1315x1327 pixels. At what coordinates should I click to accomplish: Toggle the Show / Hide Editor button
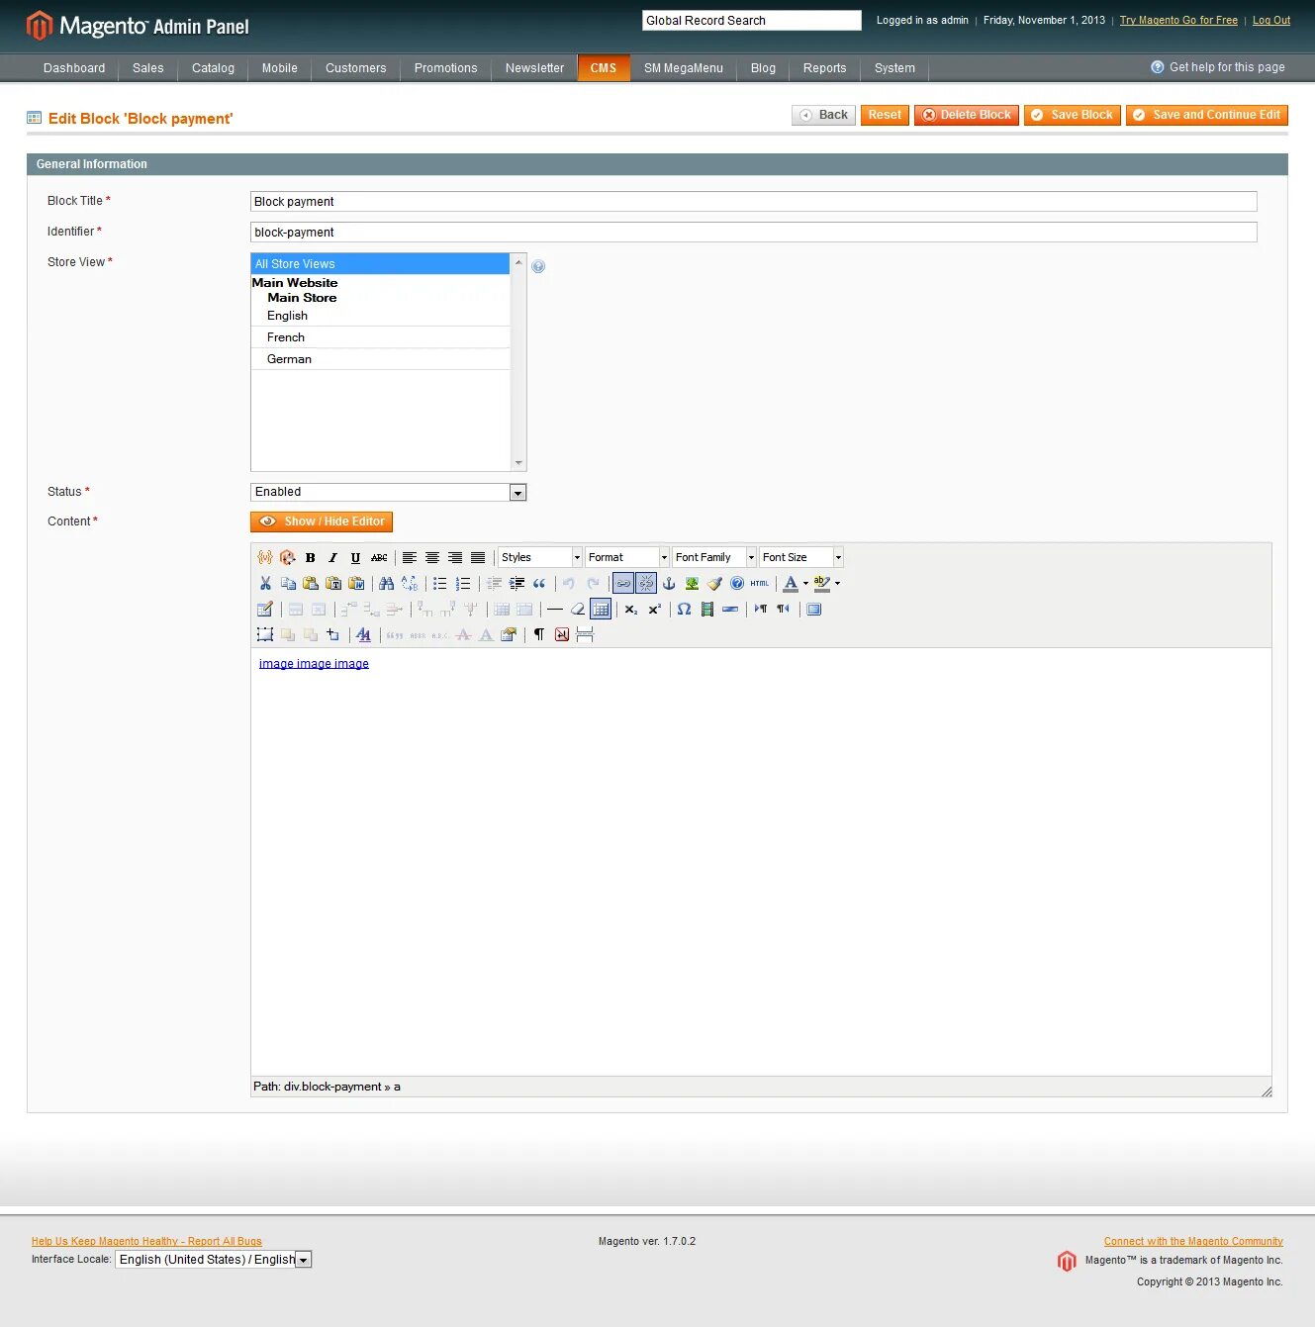coord(322,521)
